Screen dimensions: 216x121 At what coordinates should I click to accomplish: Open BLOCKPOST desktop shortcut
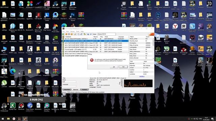click(201, 38)
